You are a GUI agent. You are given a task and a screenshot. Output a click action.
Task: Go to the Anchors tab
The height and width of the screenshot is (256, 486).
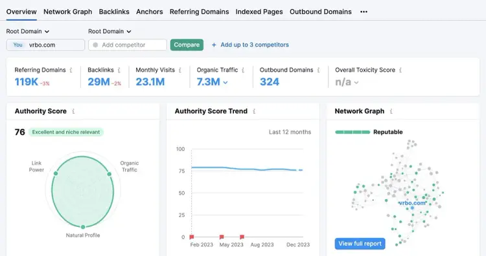click(x=150, y=12)
